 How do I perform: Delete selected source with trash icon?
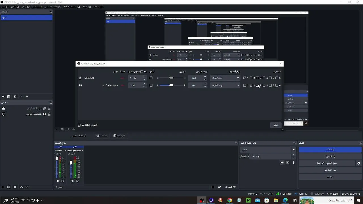click(9, 187)
